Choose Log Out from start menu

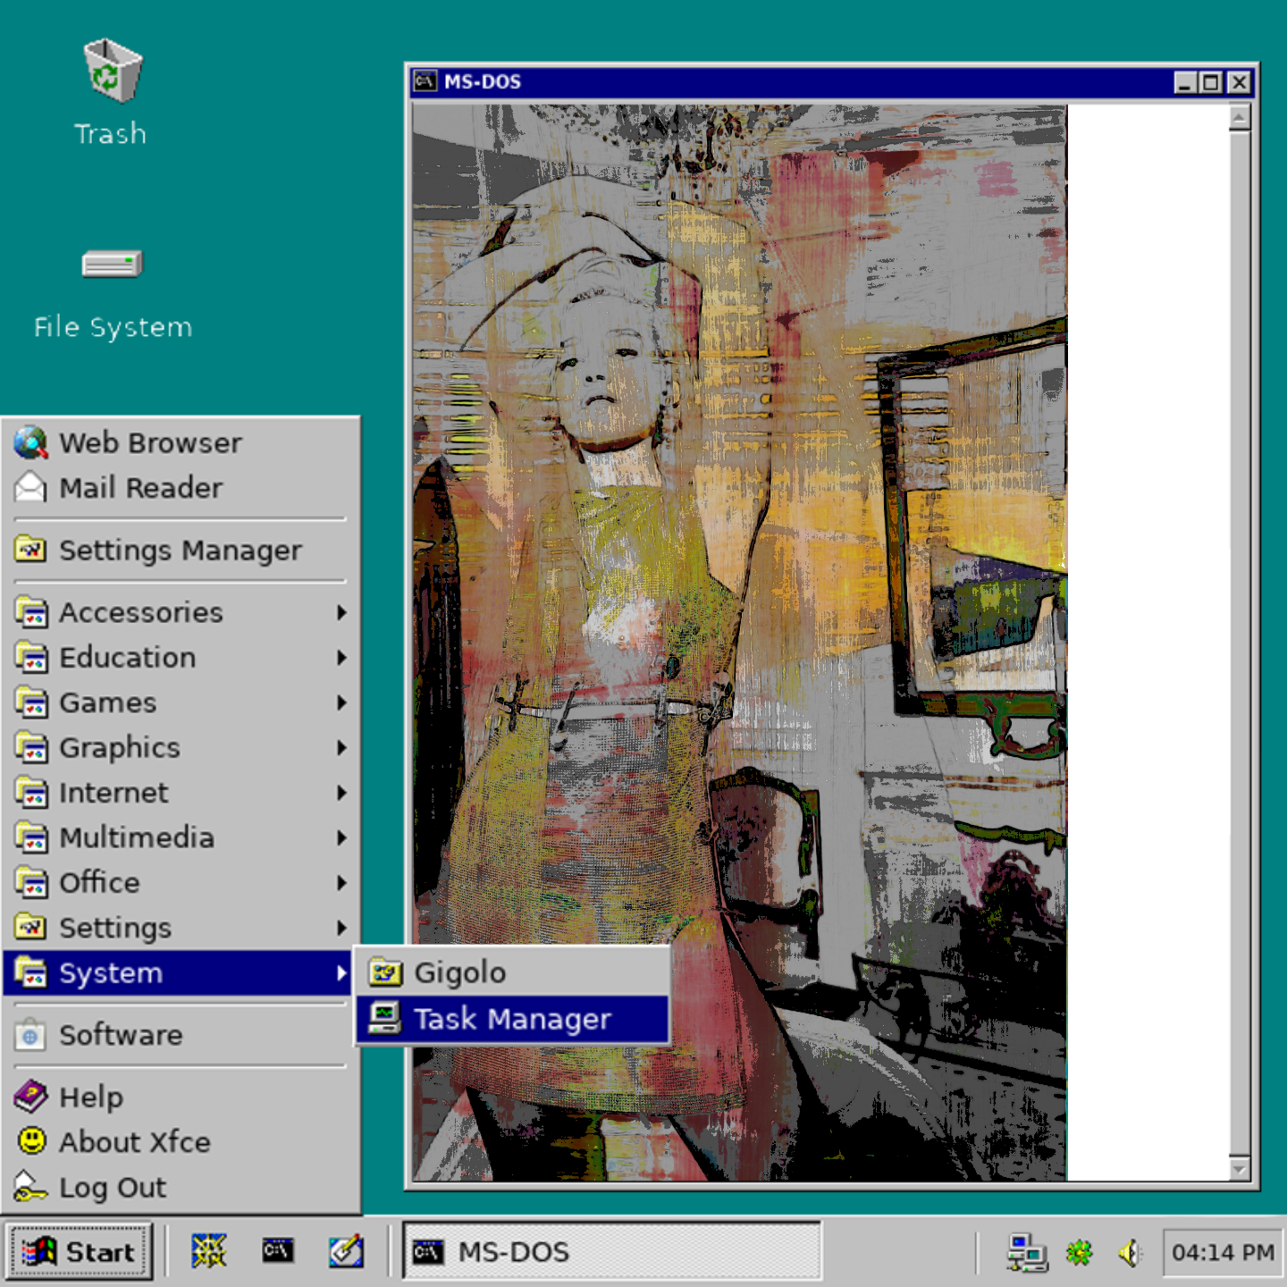pyautogui.click(x=112, y=1188)
